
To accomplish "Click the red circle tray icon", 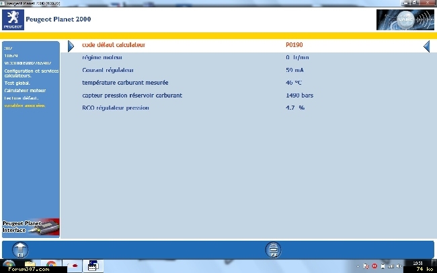I will tap(374, 266).
